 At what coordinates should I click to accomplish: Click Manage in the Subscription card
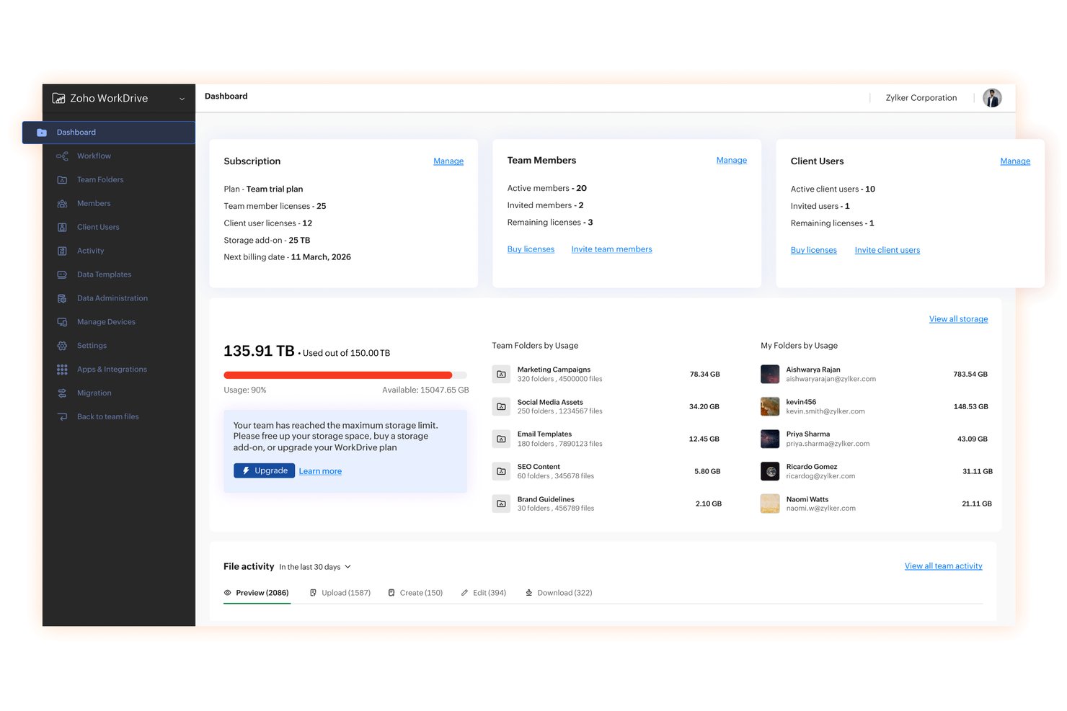click(448, 161)
